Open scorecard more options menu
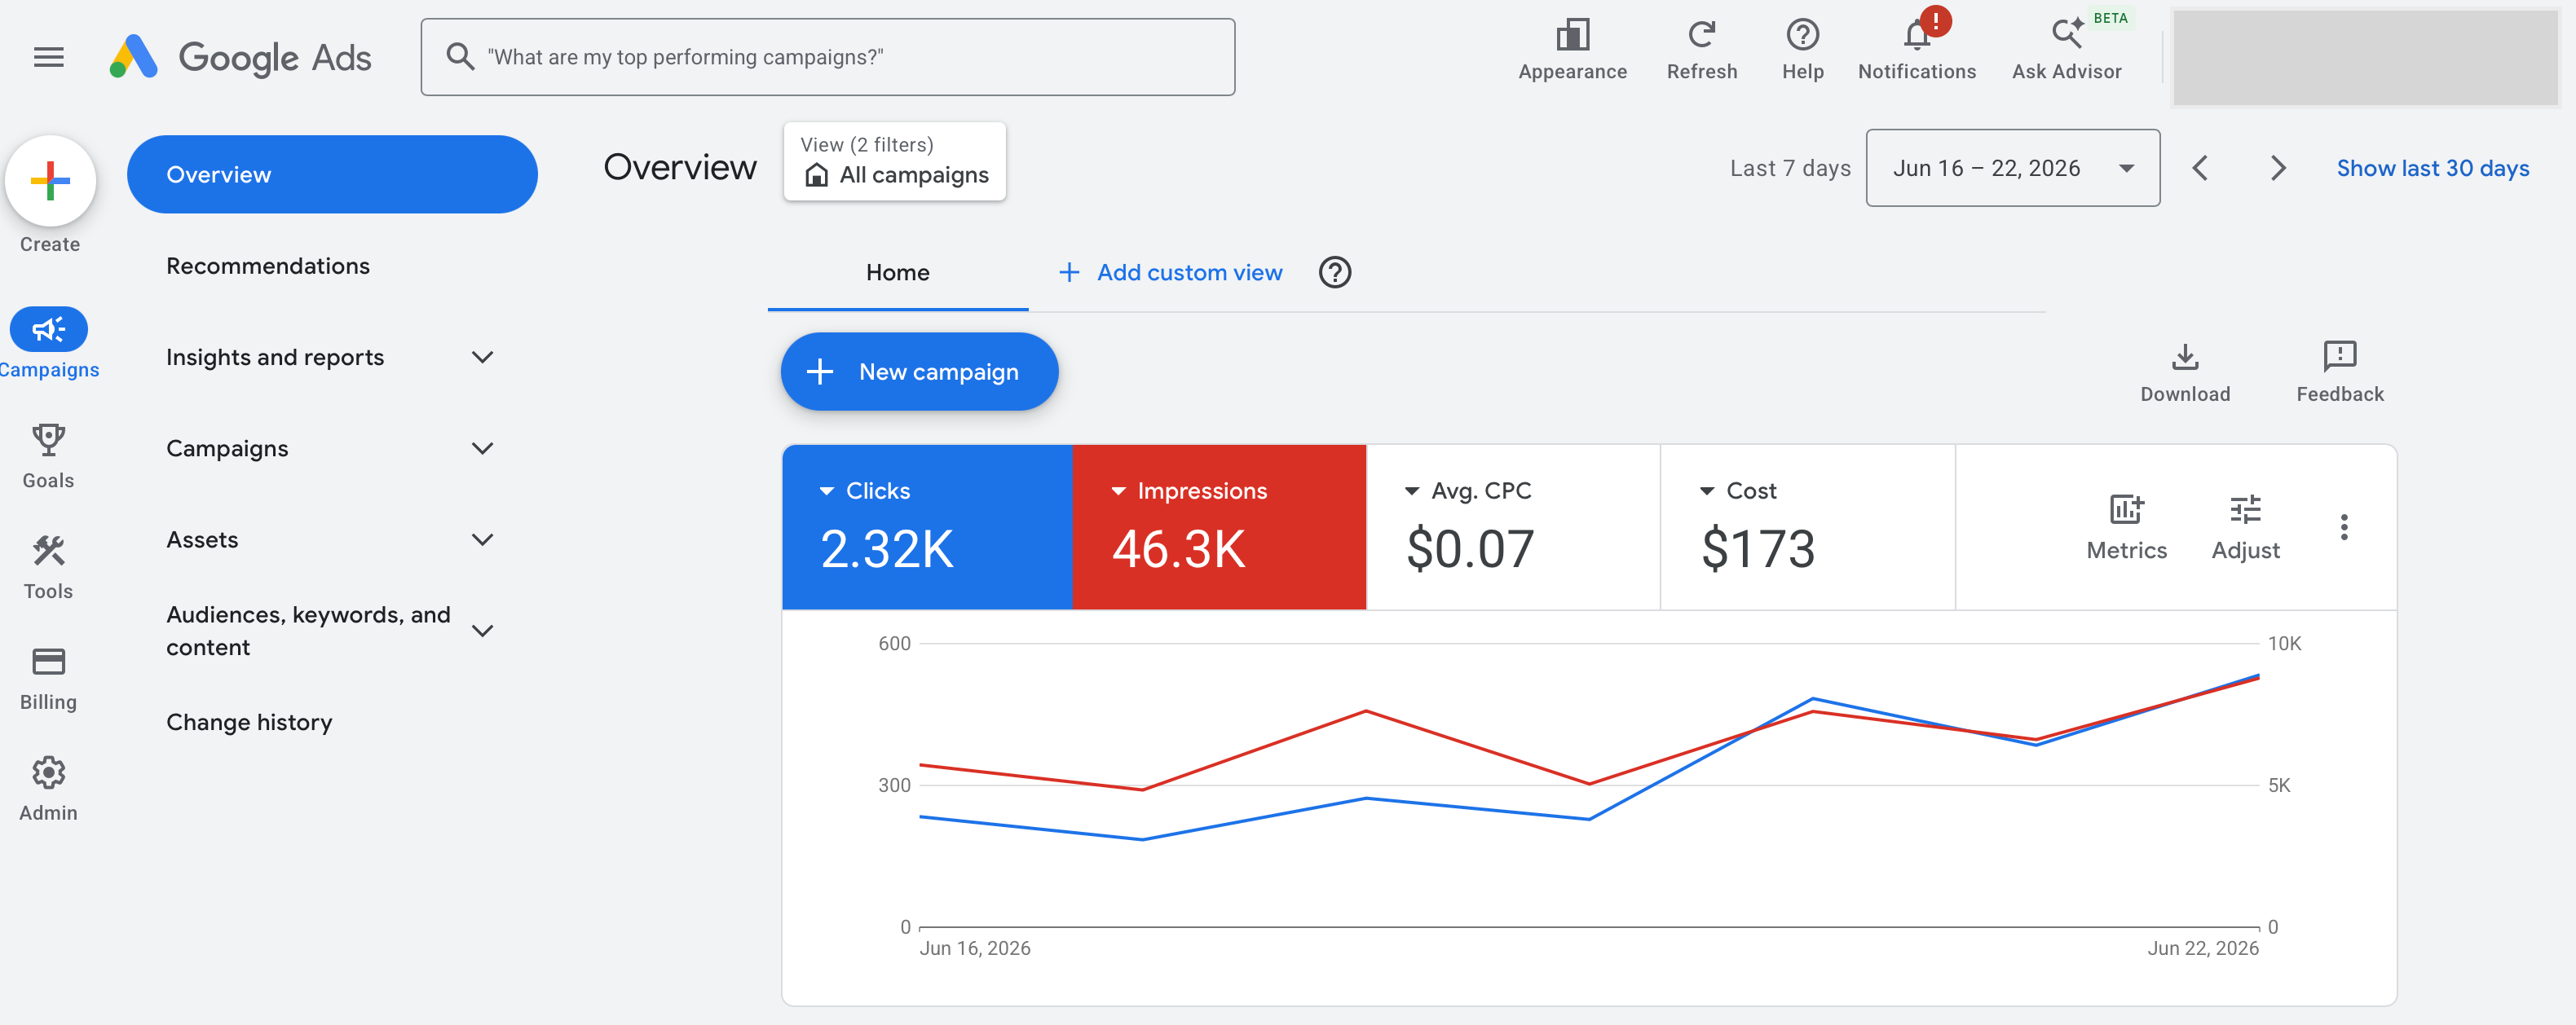Screen dimensions: 2576x1025 click(2343, 526)
